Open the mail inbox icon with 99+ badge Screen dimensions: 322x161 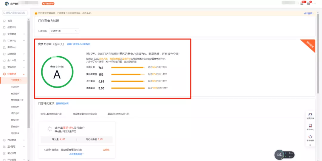(302, 4)
